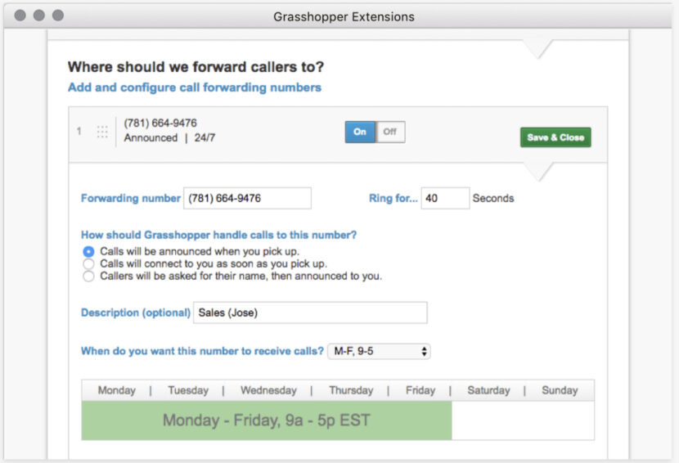Open the M-F, 9-5 schedule dropdown
Viewport: 679px width, 463px height.
pyautogui.click(x=379, y=352)
